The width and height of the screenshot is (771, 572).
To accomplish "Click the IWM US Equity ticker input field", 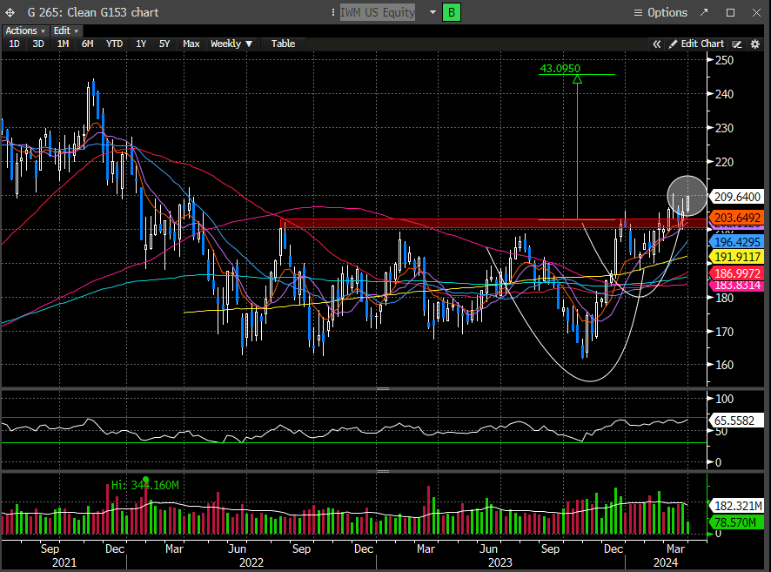I will coord(378,12).
